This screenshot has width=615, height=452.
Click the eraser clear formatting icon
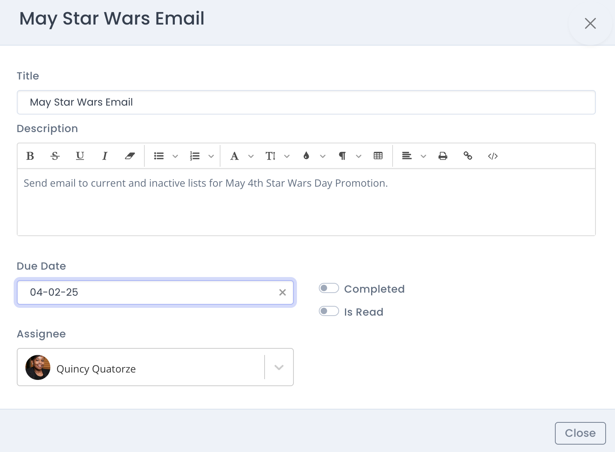tap(130, 156)
